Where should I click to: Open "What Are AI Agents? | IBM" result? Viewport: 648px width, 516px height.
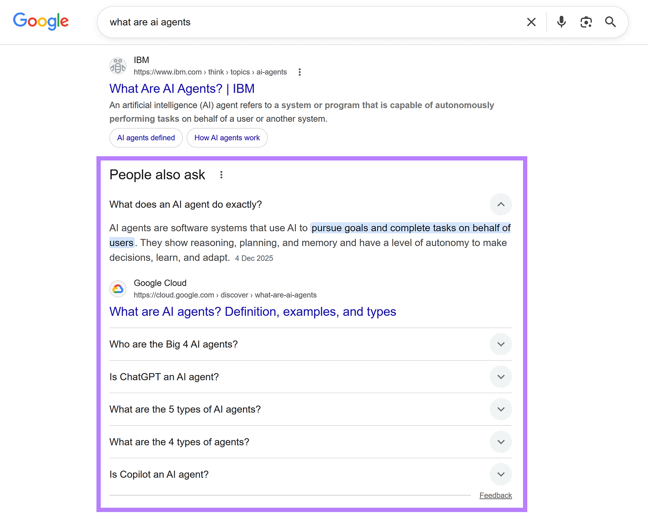tap(181, 89)
